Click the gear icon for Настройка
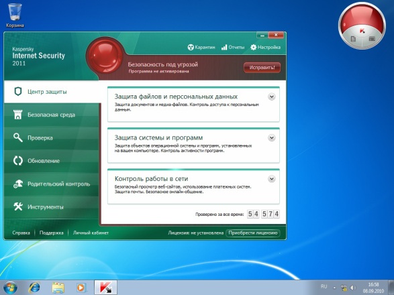394x295 pixels. tap(253, 47)
